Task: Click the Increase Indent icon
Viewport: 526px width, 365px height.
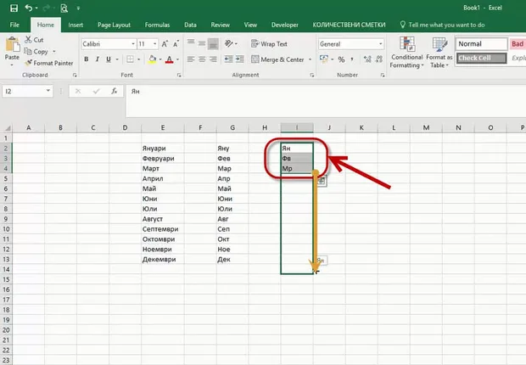Action: 240,59
